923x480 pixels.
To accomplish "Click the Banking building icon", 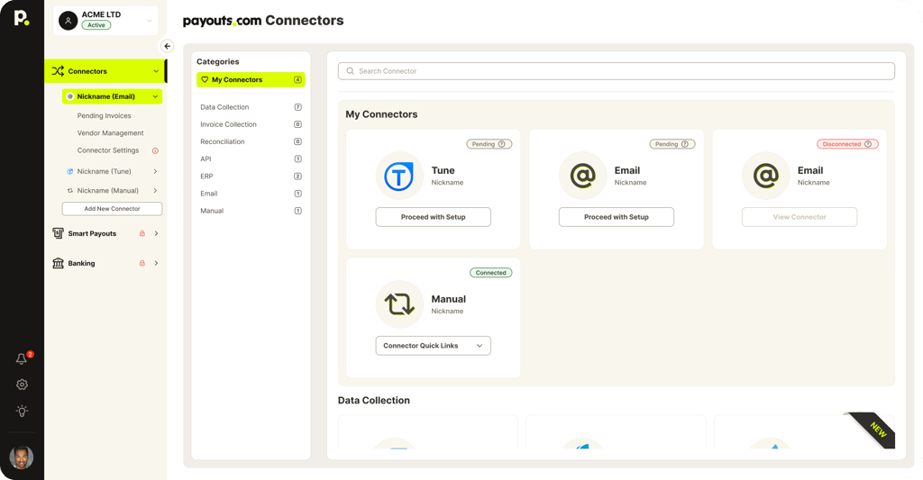I will 58,263.
